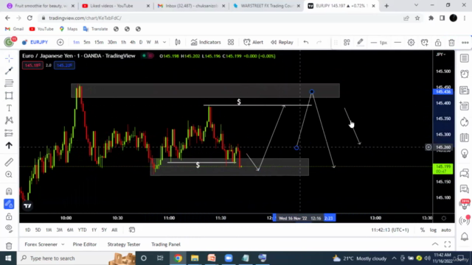This screenshot has width=472, height=265.
Task: Toggle log scale mode
Action: (433, 230)
